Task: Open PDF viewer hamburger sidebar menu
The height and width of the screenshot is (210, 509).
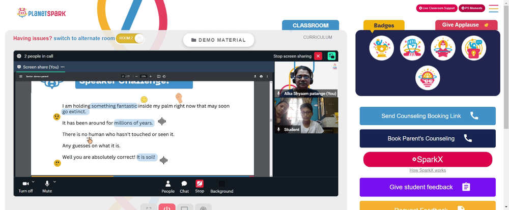Action: [x=21, y=76]
